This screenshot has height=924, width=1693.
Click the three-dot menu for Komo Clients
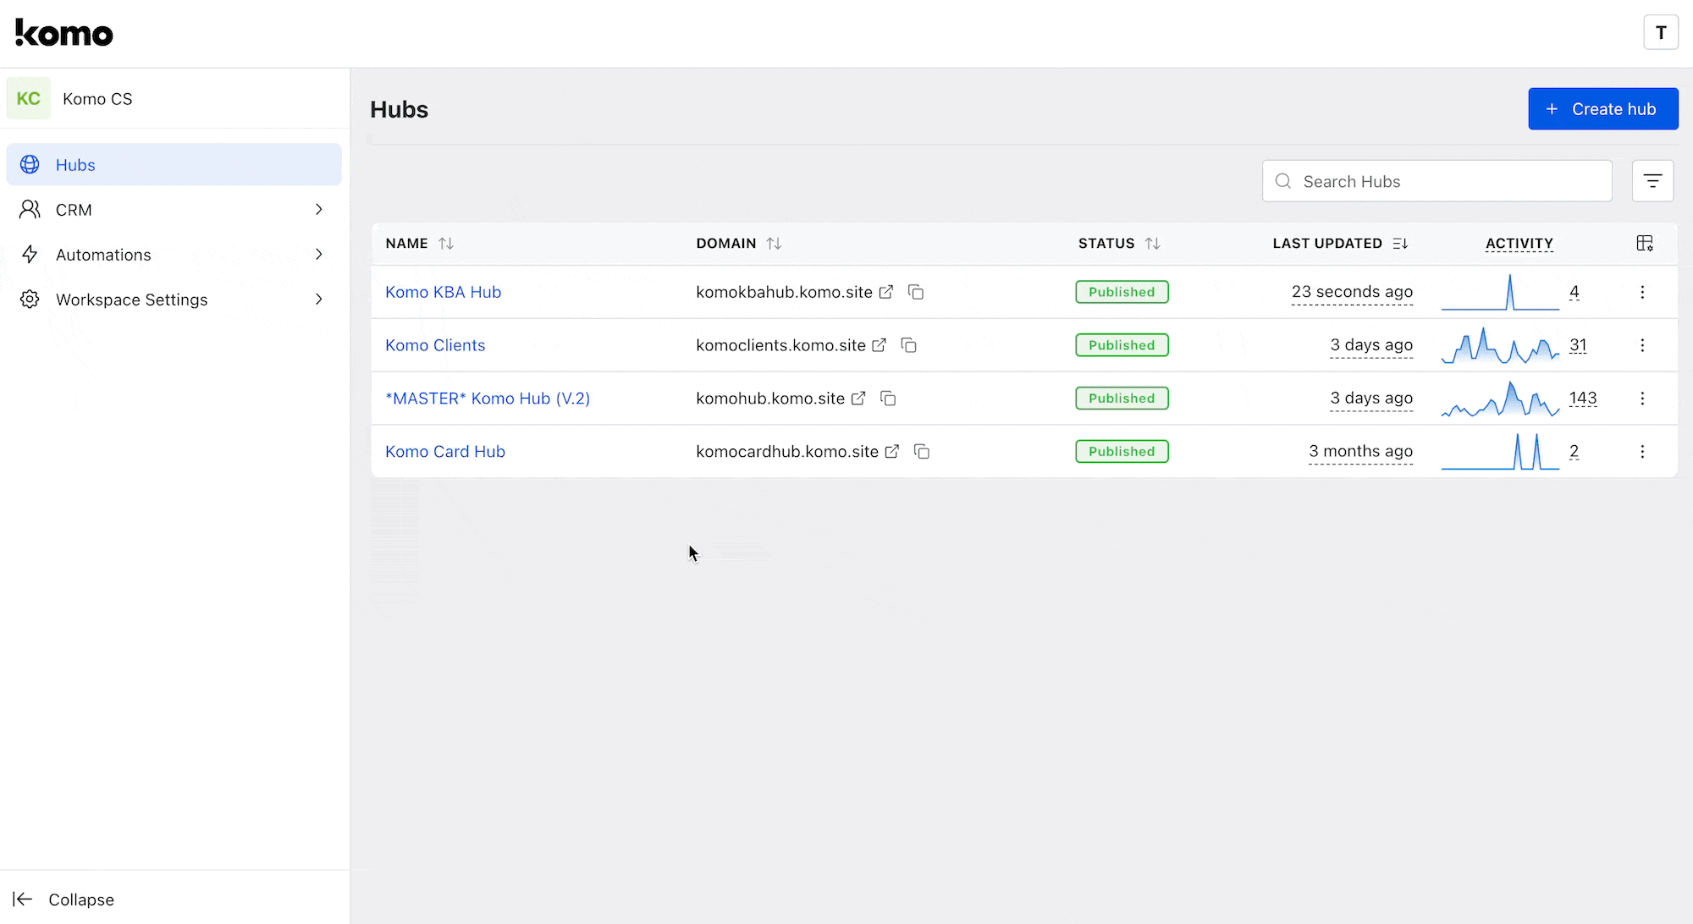coord(1642,344)
